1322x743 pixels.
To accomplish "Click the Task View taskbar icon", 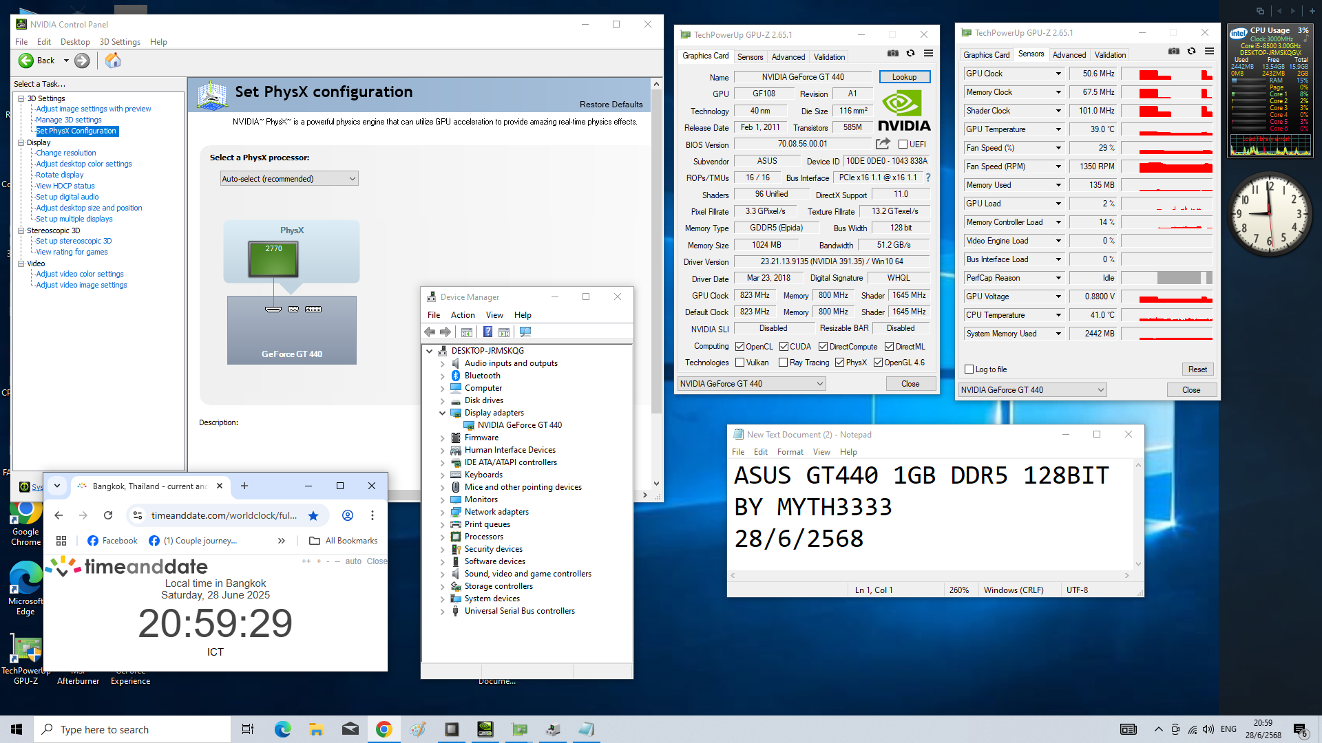I will pos(248,729).
